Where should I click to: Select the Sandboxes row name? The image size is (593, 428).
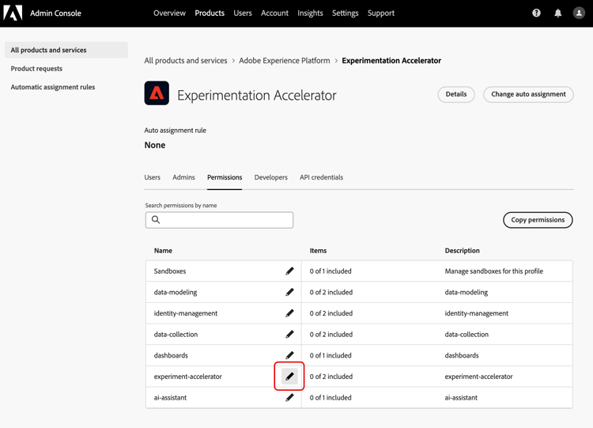point(170,271)
